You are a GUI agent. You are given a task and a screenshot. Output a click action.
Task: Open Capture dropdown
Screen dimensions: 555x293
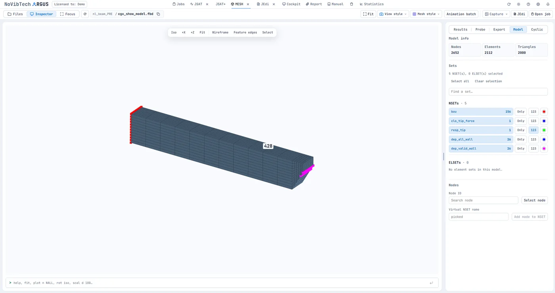pos(496,14)
